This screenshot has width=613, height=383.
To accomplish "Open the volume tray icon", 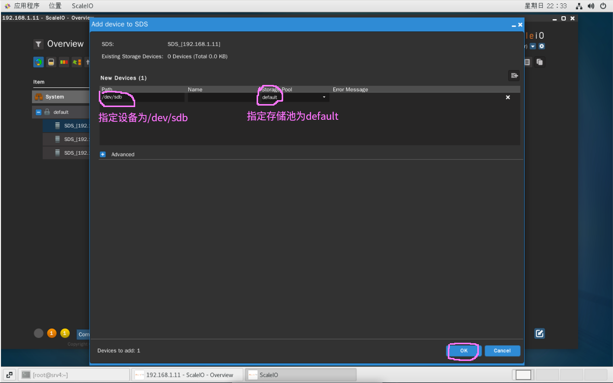I will pos(591,6).
